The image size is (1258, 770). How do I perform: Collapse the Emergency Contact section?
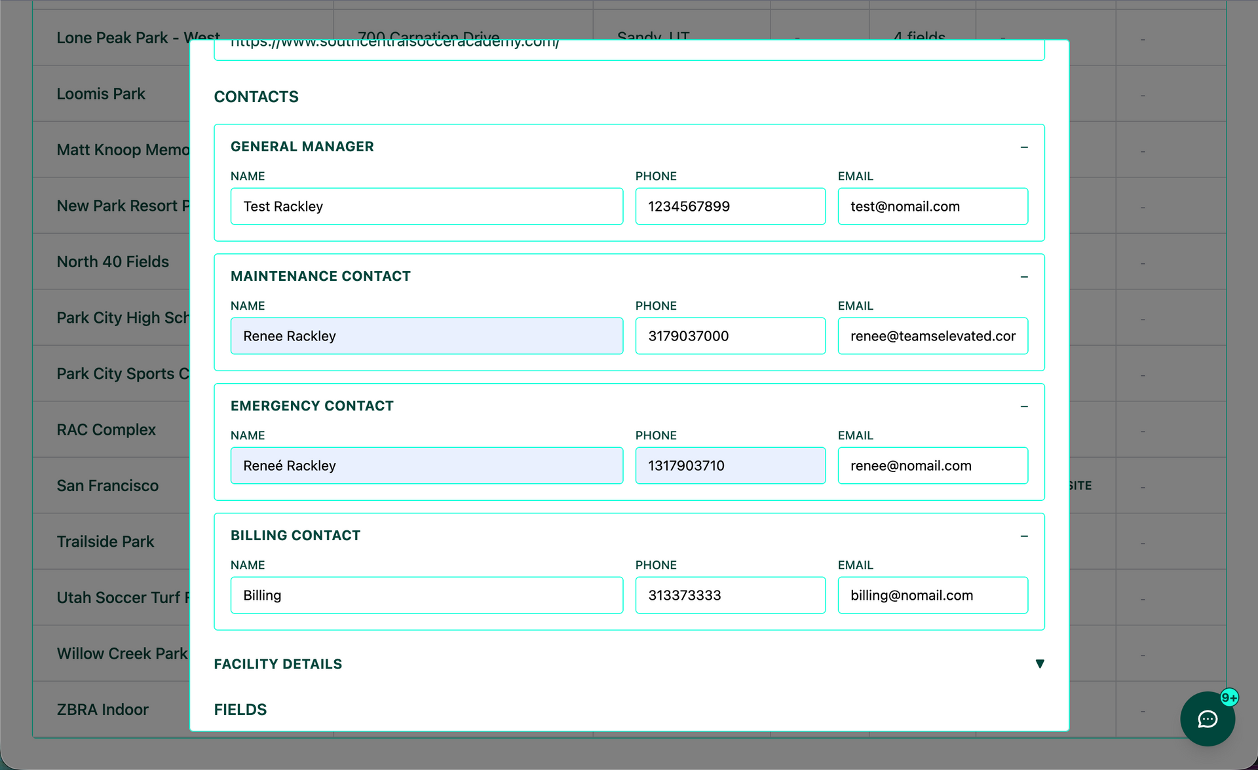tap(1024, 407)
